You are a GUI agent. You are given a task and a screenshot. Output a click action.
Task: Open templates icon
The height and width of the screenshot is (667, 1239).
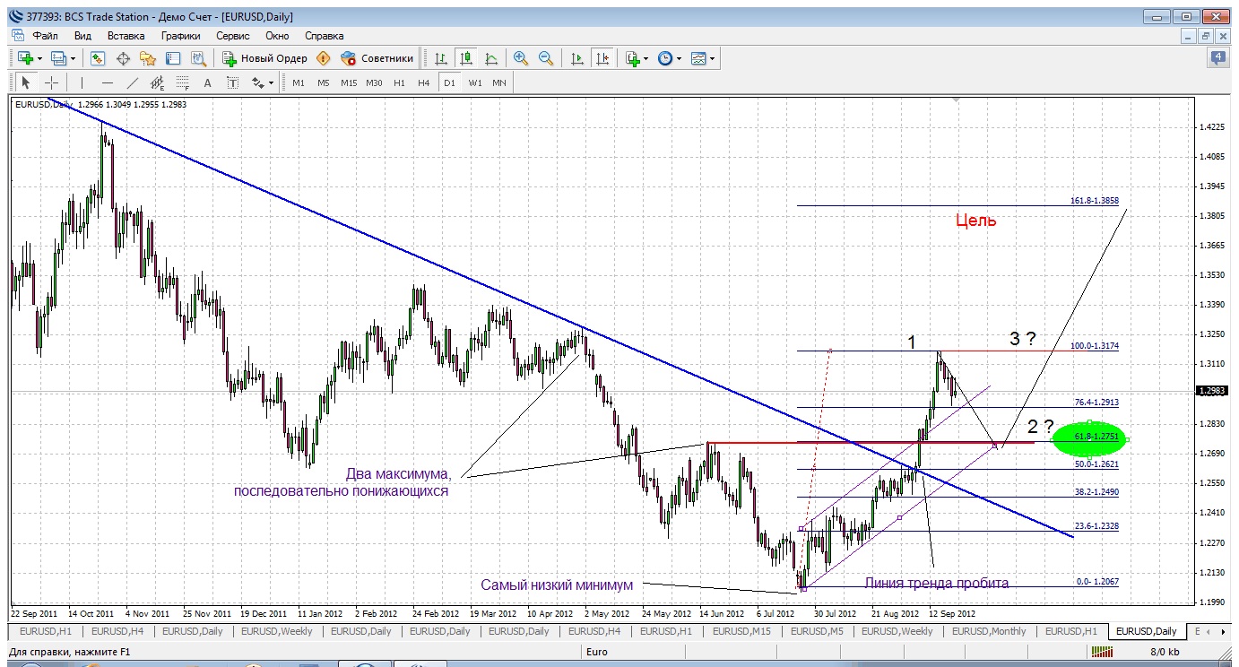(699, 58)
